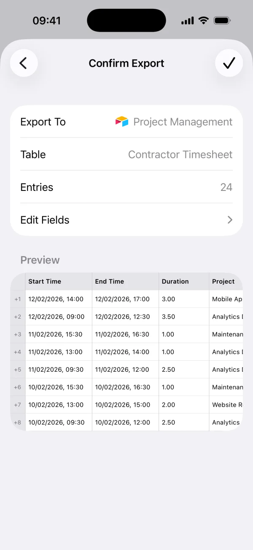Tap the battery indicator in the status bar
This screenshot has width=253, height=550.
(x=221, y=20)
